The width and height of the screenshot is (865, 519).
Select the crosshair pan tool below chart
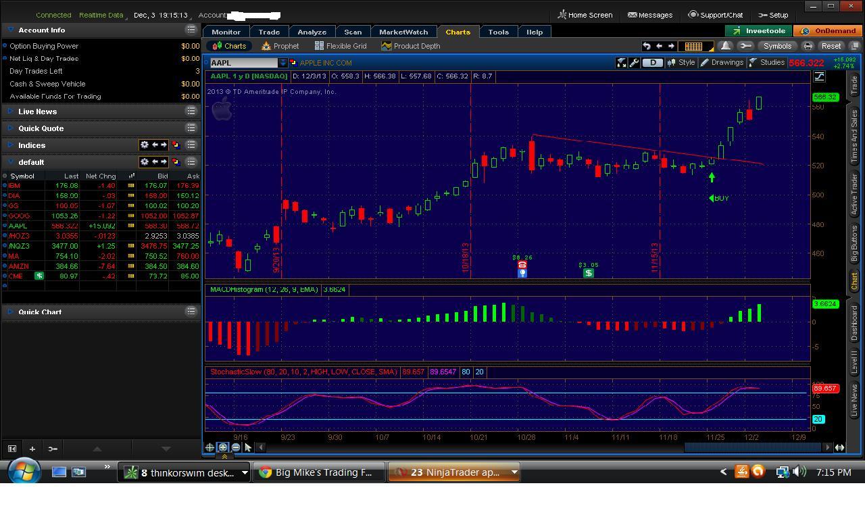209,447
